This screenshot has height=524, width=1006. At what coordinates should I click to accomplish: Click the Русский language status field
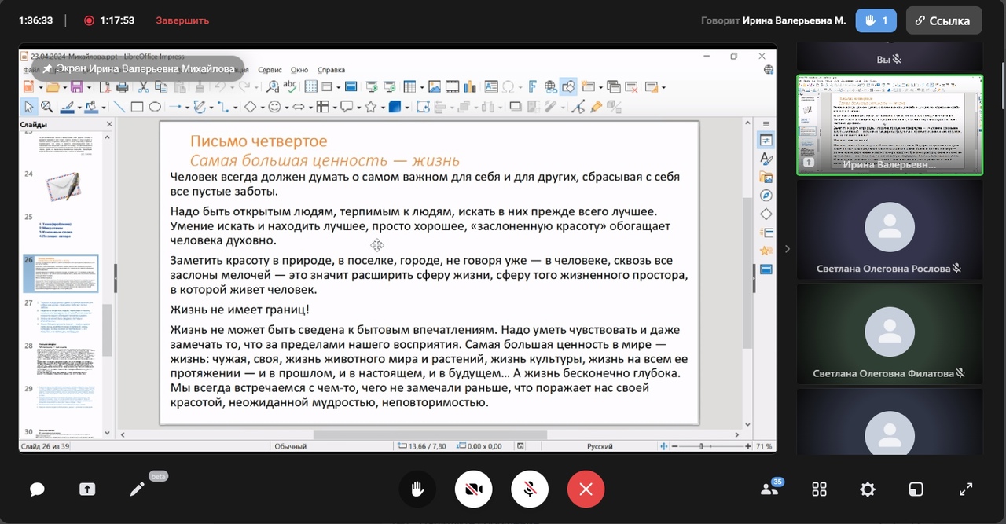tap(600, 446)
